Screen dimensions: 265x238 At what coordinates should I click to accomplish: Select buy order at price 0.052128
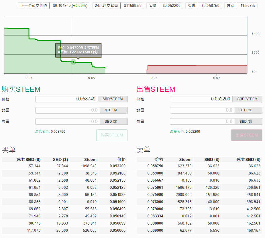[64, 188]
